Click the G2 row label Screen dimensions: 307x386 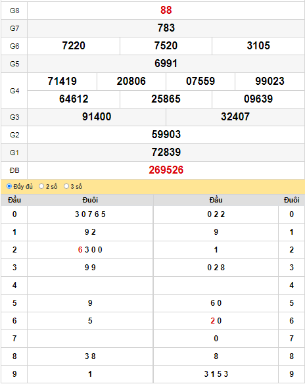(x=14, y=135)
